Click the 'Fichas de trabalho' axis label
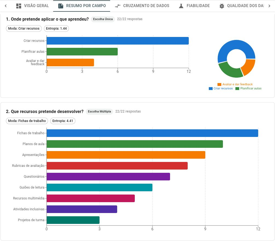 (x=31, y=133)
